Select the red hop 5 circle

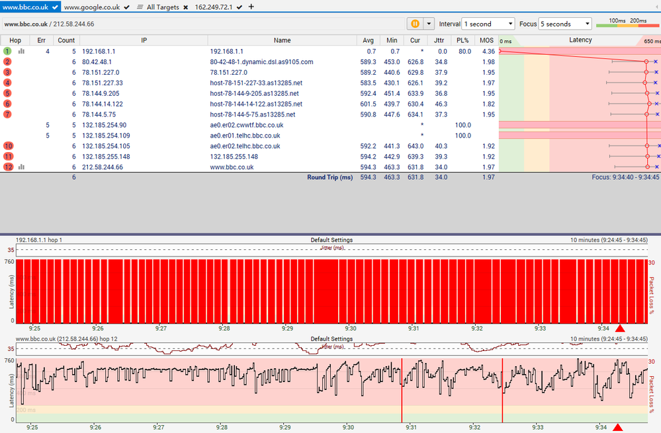tap(7, 93)
